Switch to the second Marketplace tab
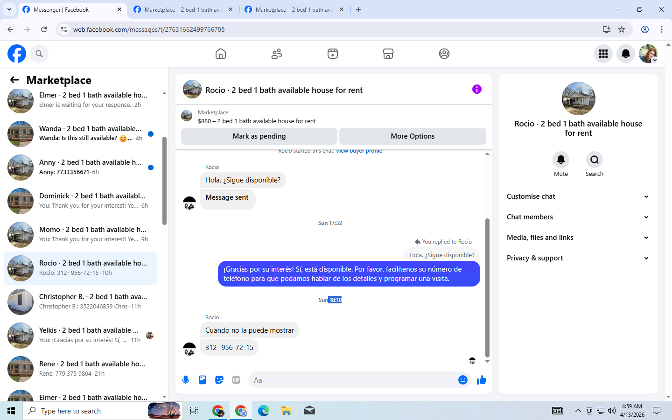672x420 pixels. [183, 9]
